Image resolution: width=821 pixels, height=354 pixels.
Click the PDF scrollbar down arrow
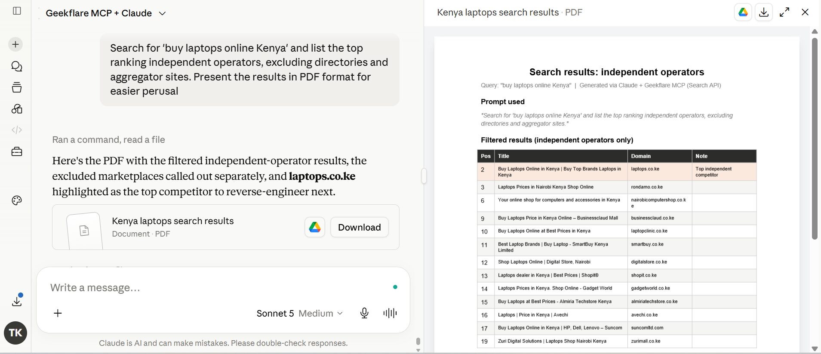tap(815, 349)
